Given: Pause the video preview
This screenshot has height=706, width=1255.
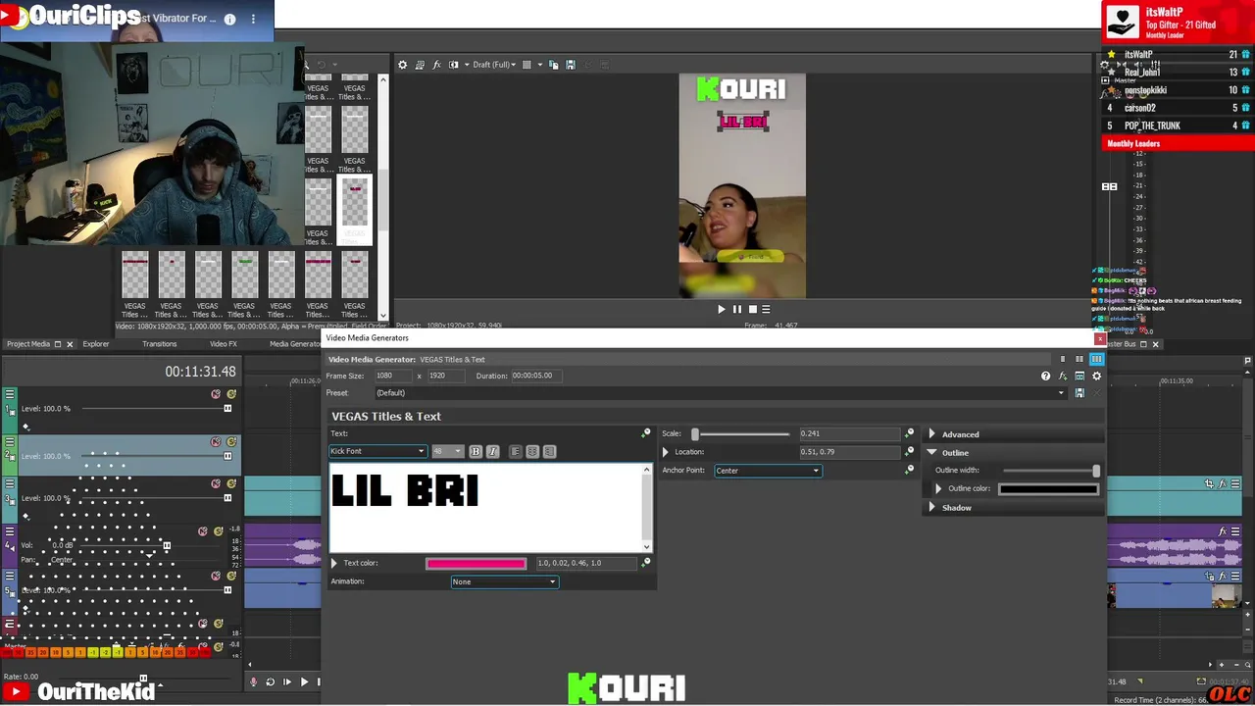Looking at the screenshot, I should pos(737,309).
